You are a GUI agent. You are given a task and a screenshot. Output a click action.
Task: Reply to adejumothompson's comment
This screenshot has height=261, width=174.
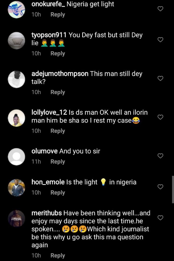[58, 92]
